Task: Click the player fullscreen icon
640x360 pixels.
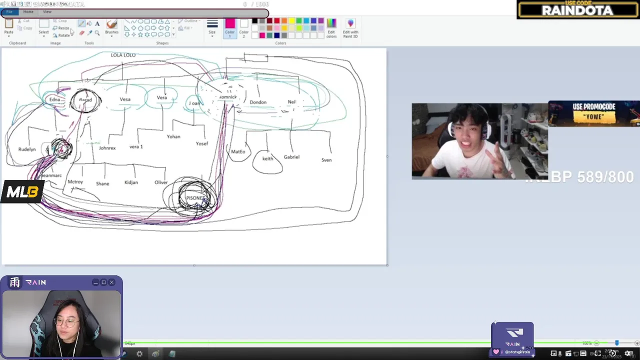Action: point(597,353)
